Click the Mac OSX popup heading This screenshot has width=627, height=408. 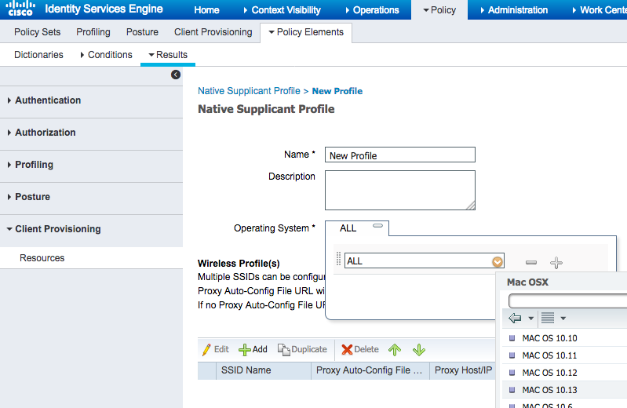pos(527,282)
